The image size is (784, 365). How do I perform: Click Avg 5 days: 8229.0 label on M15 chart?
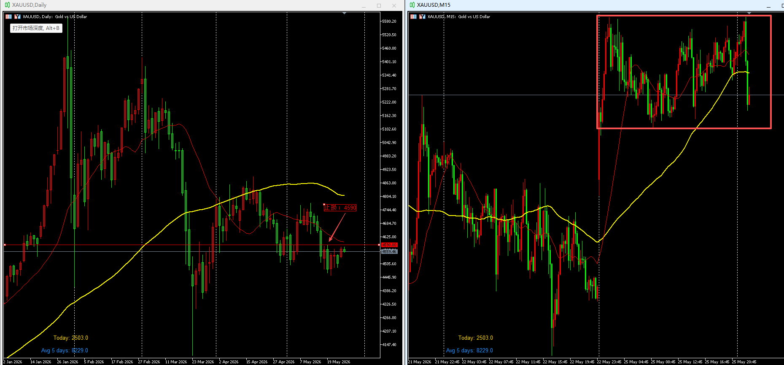[469, 350]
